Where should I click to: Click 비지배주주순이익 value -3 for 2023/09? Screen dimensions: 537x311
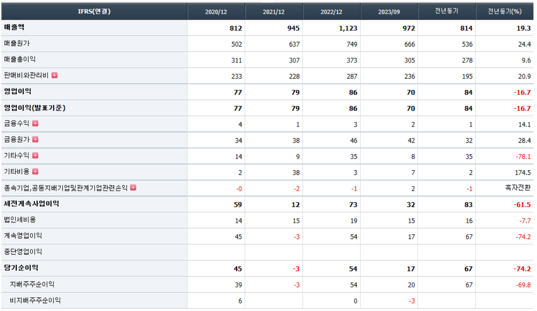[412, 301]
